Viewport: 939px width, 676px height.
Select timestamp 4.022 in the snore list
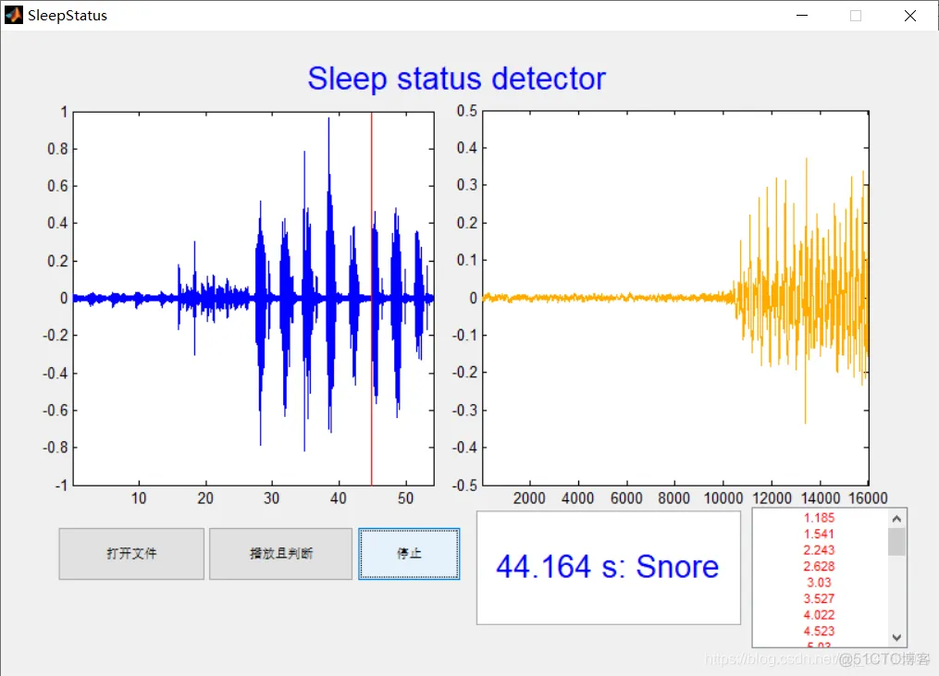819,614
